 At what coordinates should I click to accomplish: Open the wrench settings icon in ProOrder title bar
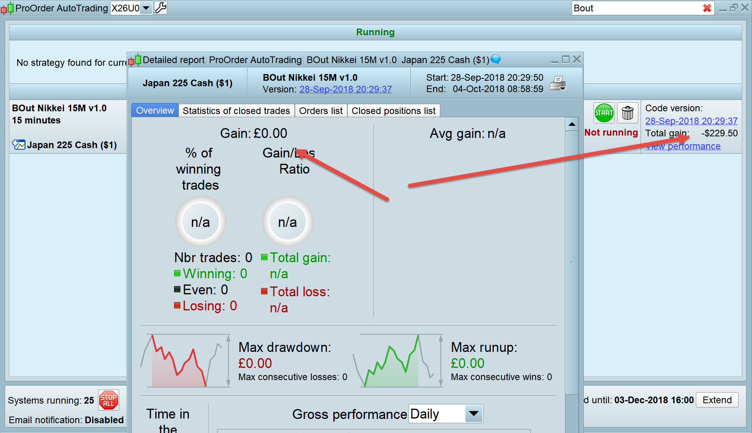(161, 8)
